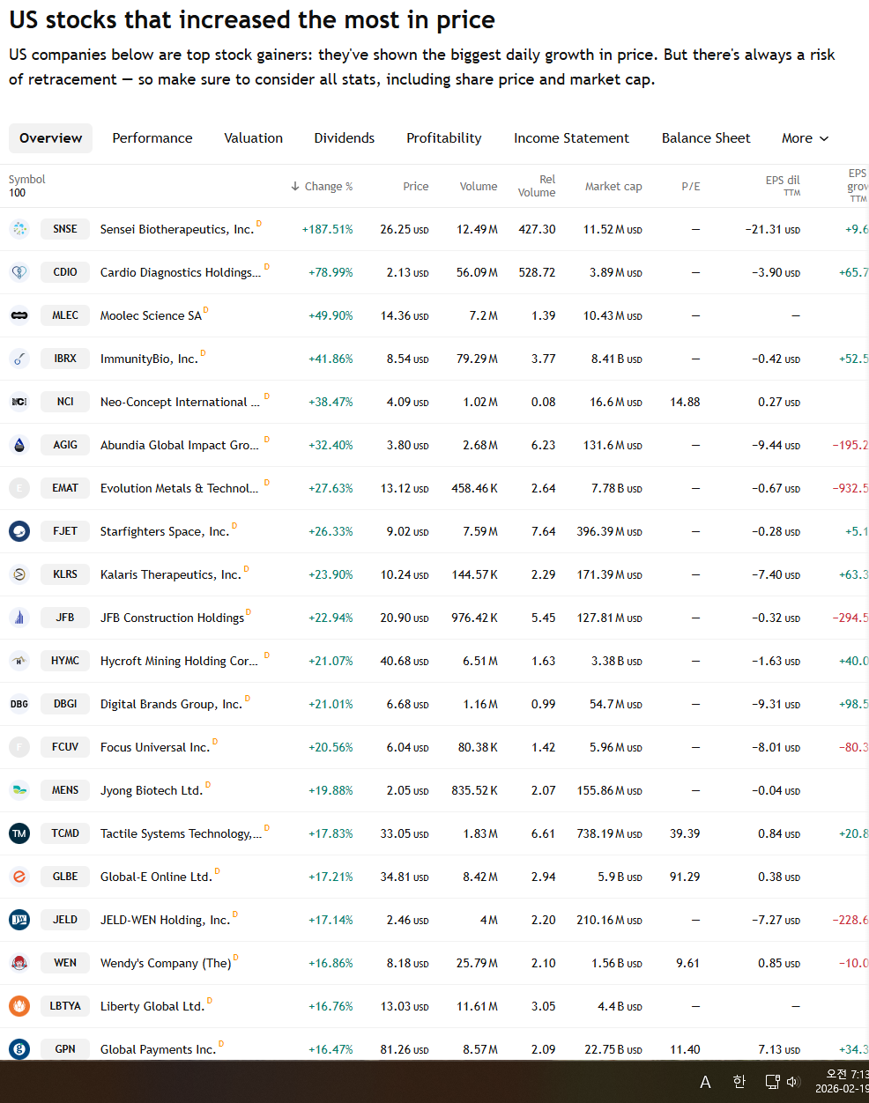
Task: Click the 8.41 B market cap for IBRX
Action: [617, 359]
